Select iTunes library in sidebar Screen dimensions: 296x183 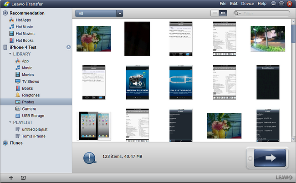click(x=16, y=143)
